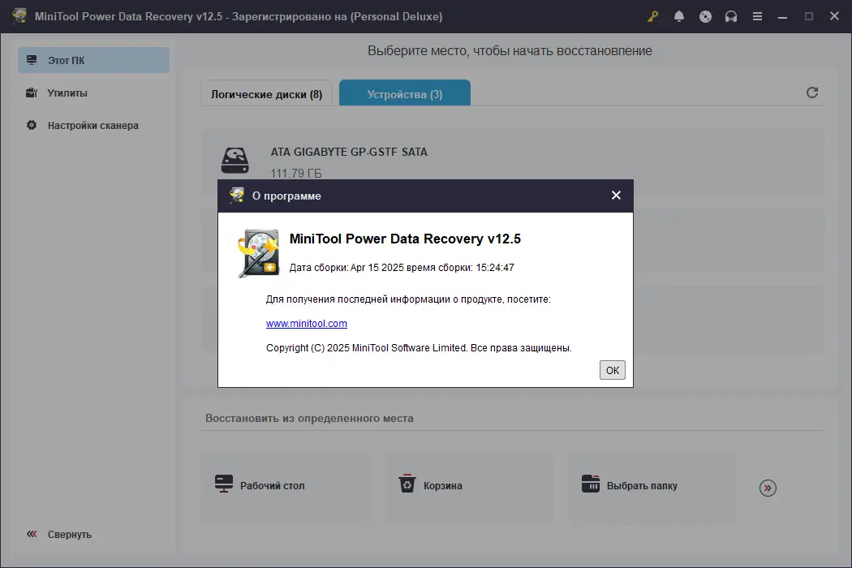
Task: Click the "MiniTool Power Data Recovery v12.5" heading in dialog
Action: [405, 239]
